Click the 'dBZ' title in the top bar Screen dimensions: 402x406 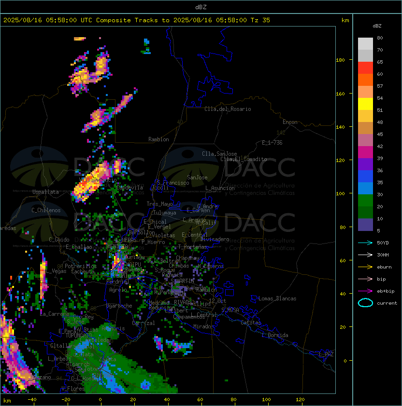pos(201,7)
